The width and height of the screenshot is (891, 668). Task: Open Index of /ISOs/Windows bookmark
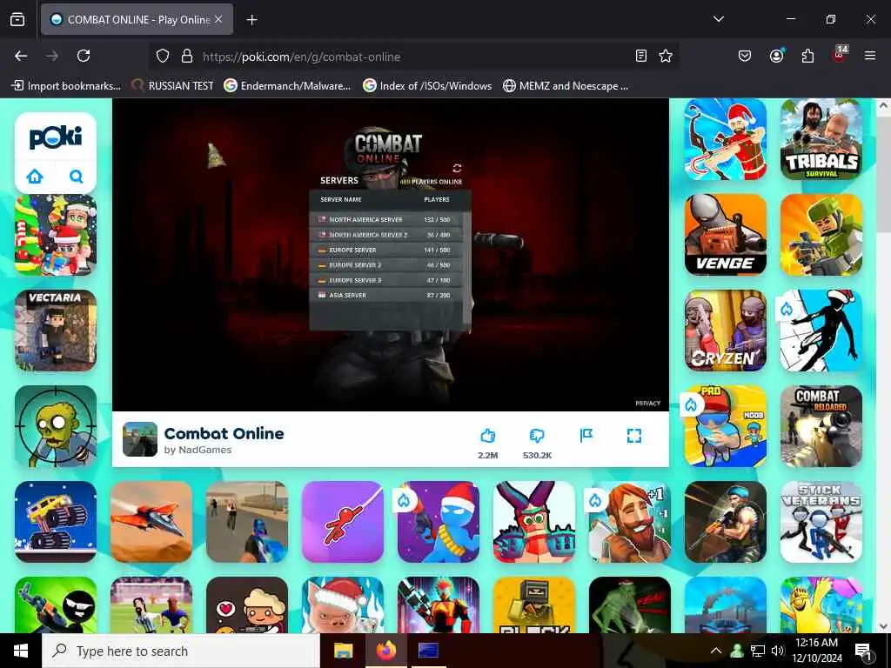click(x=427, y=86)
